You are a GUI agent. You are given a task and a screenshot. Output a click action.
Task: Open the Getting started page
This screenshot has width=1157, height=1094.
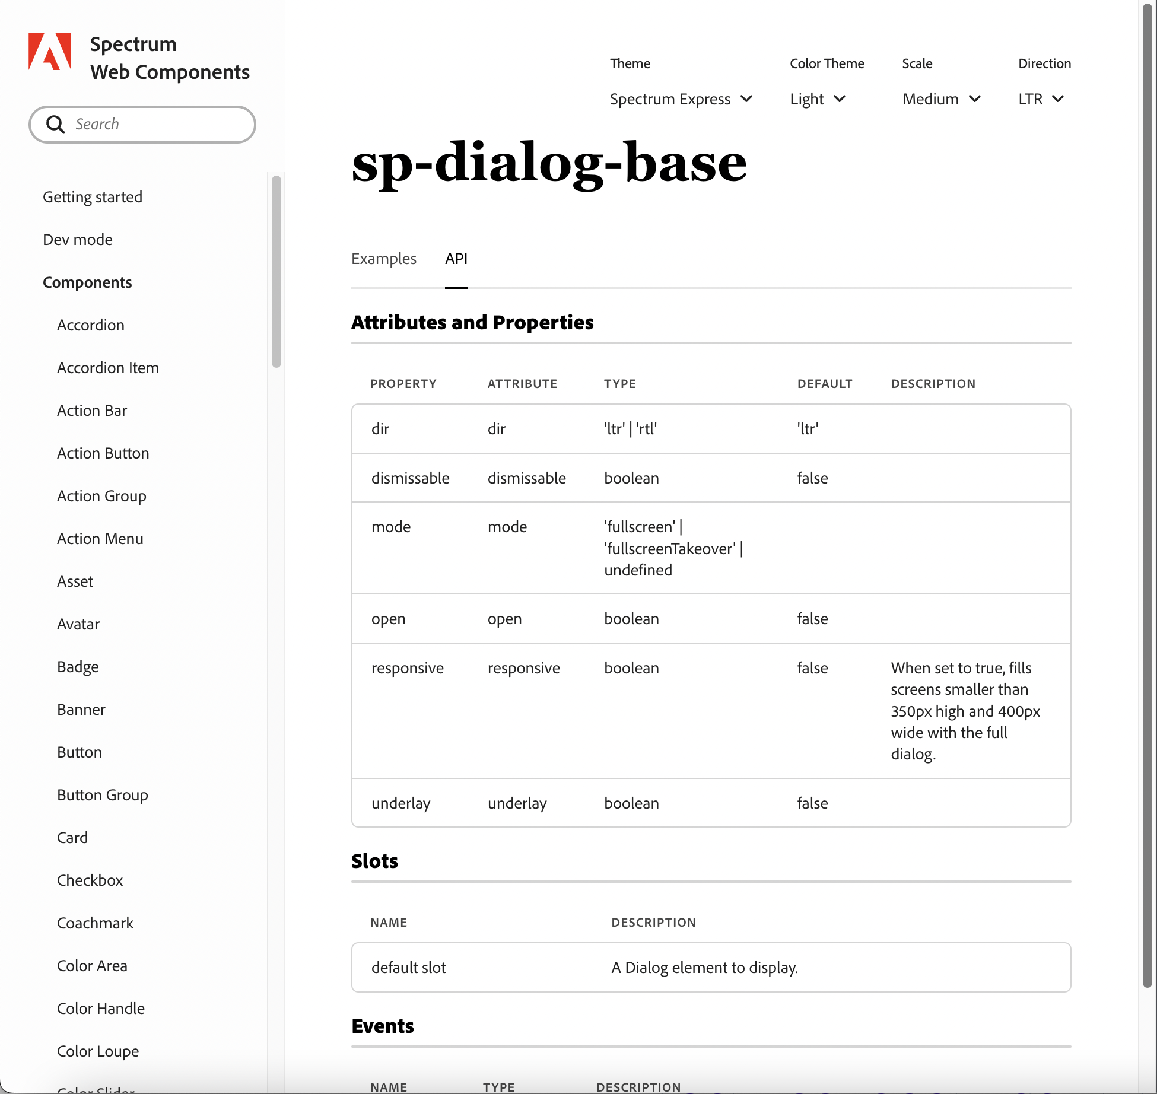[93, 196]
